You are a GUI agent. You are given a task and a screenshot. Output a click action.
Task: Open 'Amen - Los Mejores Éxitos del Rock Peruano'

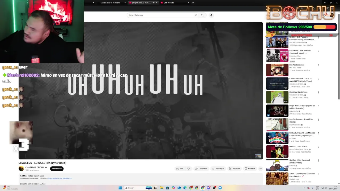(302, 175)
